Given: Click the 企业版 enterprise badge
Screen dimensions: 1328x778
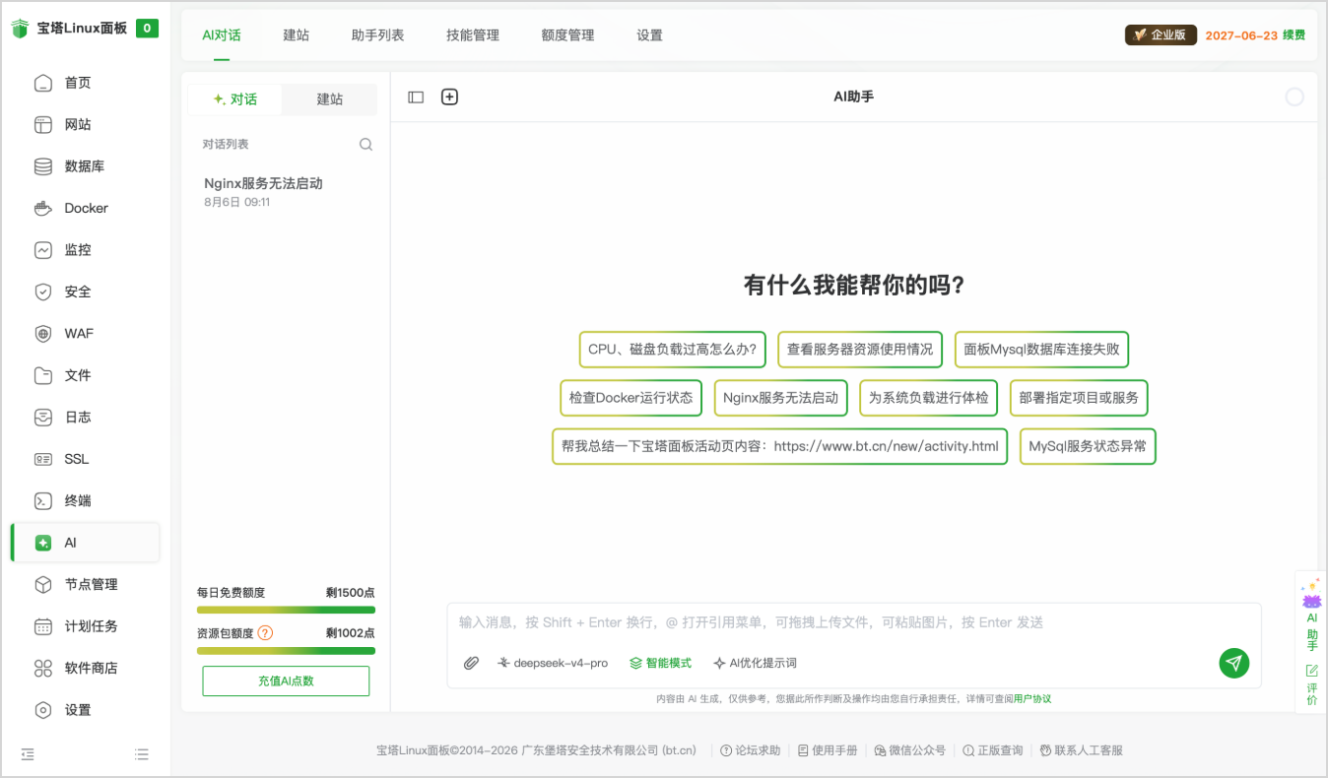Looking at the screenshot, I should (x=1161, y=34).
